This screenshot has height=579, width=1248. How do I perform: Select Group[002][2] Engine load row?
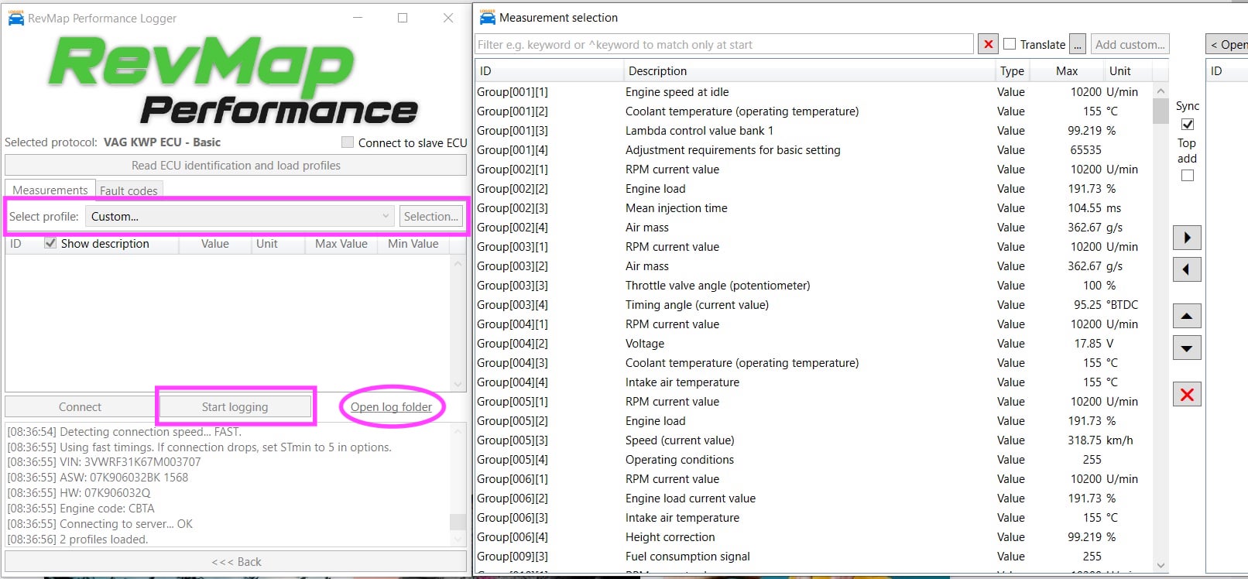pyautogui.click(x=813, y=188)
